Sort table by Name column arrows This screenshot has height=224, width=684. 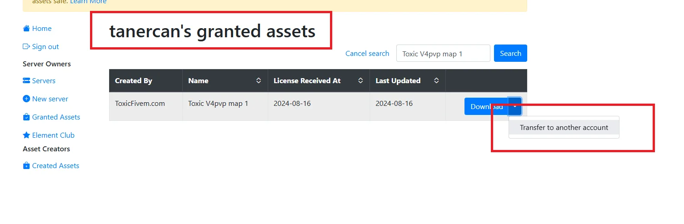coord(259,81)
